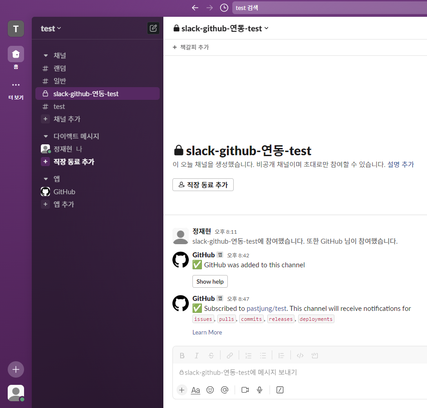Open the 랜덤 channel
This screenshot has height=408, width=427.
[98, 69]
